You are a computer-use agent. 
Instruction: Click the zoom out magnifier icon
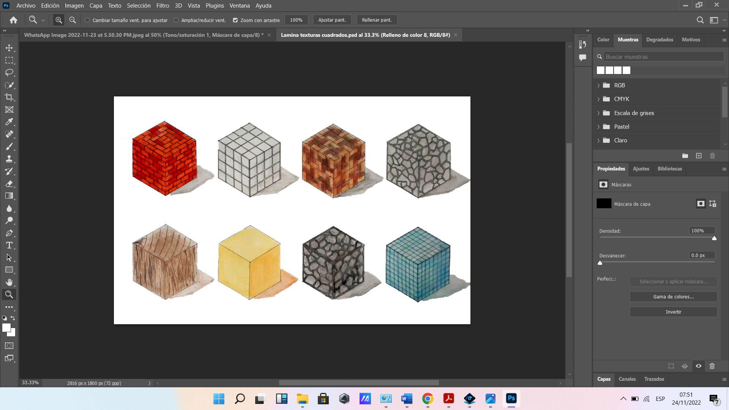coord(73,20)
